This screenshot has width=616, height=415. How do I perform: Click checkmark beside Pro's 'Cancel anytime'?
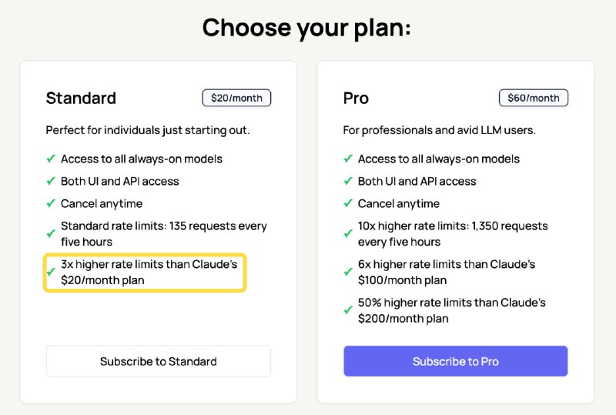[348, 203]
